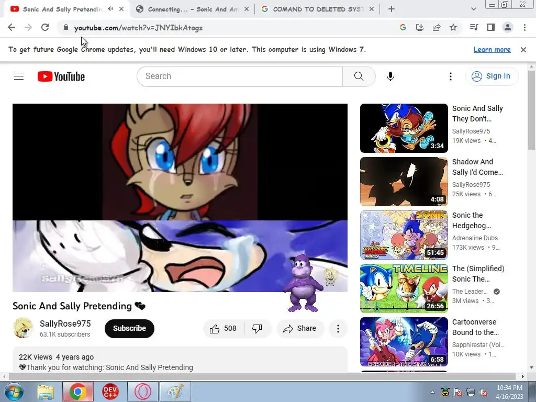The width and height of the screenshot is (536, 402).
Task: Open The (Simplified) Sonic Timeline video title
Action: pos(478,273)
